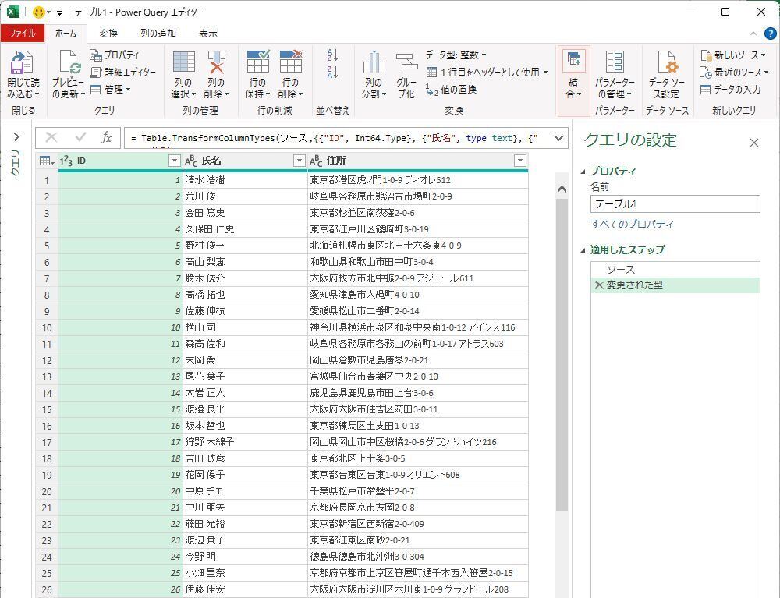This screenshot has height=598, width=780.
Task: Open the help question mark icon
Action: click(770, 34)
